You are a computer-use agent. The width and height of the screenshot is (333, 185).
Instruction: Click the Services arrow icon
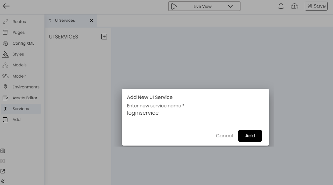[5, 109]
